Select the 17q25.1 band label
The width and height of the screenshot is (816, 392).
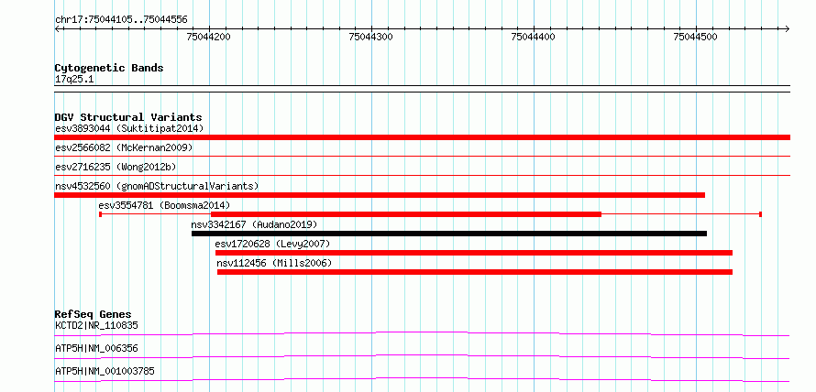pyautogui.click(x=74, y=80)
